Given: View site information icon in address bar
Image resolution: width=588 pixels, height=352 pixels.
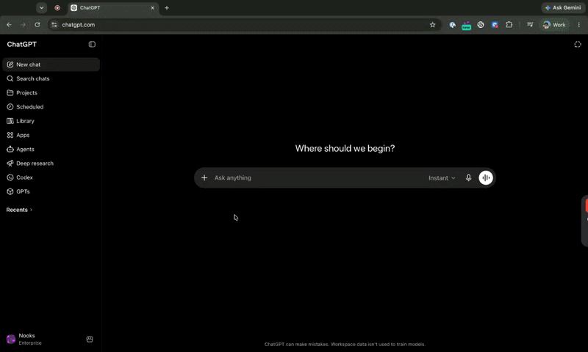Looking at the screenshot, I should pos(54,25).
